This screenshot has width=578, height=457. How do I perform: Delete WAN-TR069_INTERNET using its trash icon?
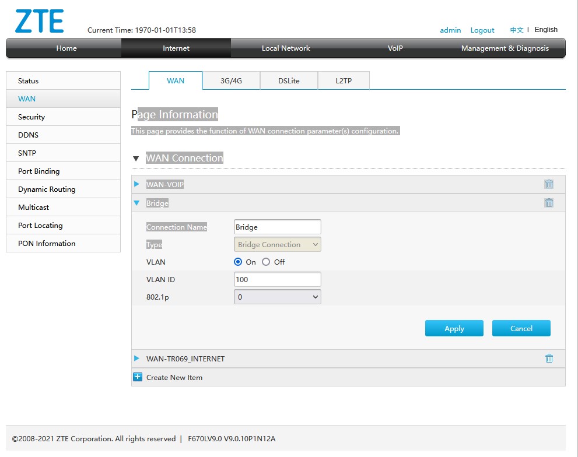(x=549, y=358)
